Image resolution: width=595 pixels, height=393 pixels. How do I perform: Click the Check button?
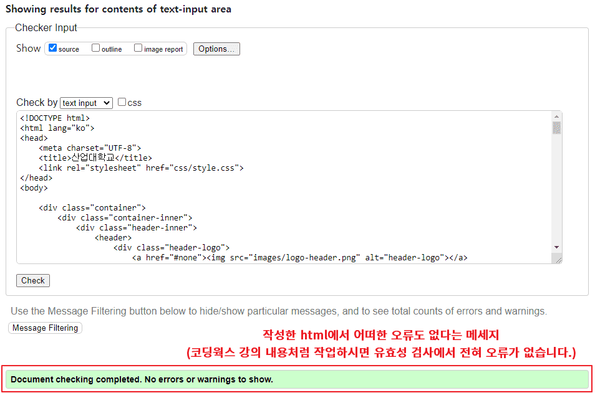33,280
